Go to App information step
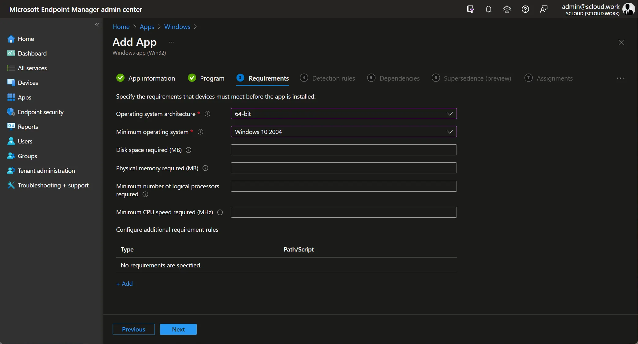Viewport: 638px width, 344px height. (146, 78)
